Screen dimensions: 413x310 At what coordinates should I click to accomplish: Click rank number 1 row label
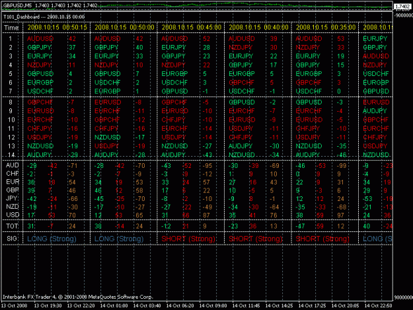coord(11,39)
